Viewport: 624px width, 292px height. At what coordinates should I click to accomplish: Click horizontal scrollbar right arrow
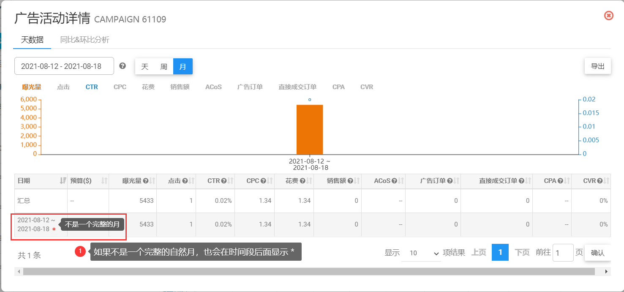[x=608, y=272]
